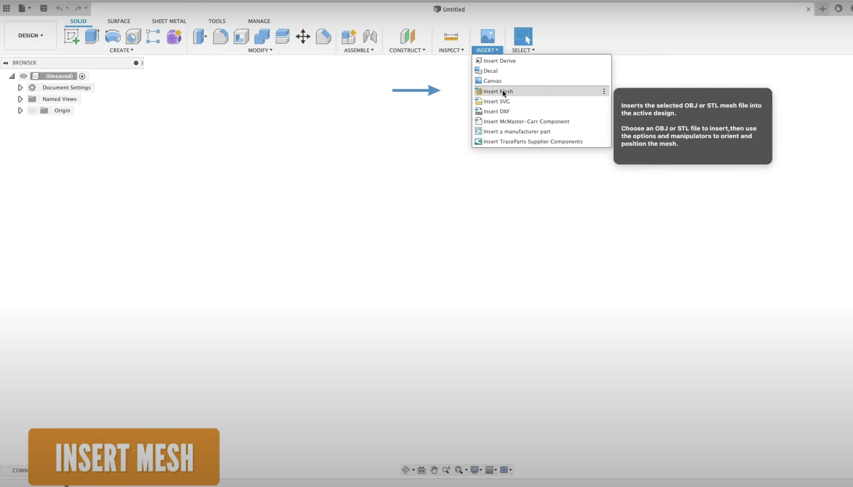
Task: Open the MODIFY dropdown label
Action: pyautogui.click(x=260, y=50)
